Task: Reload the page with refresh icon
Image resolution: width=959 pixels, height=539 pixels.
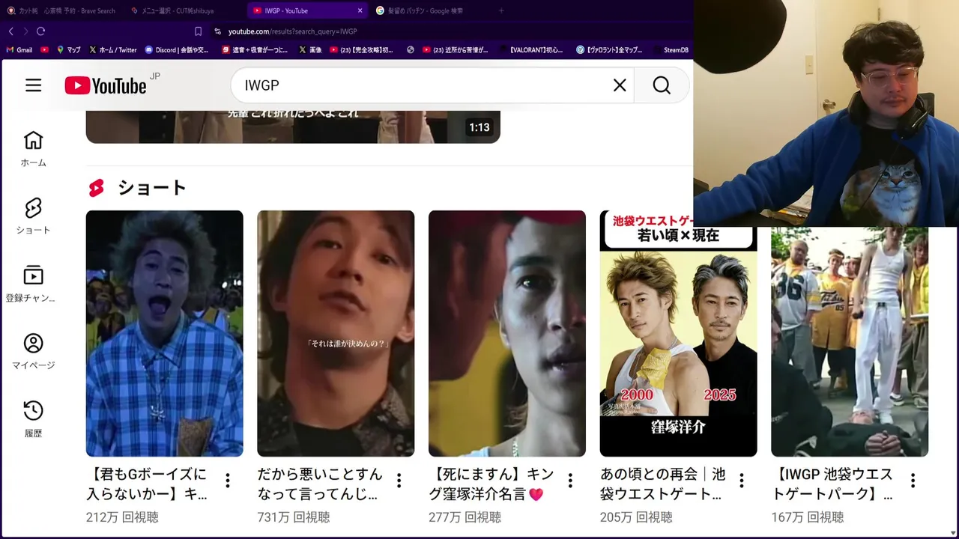Action: click(x=41, y=31)
